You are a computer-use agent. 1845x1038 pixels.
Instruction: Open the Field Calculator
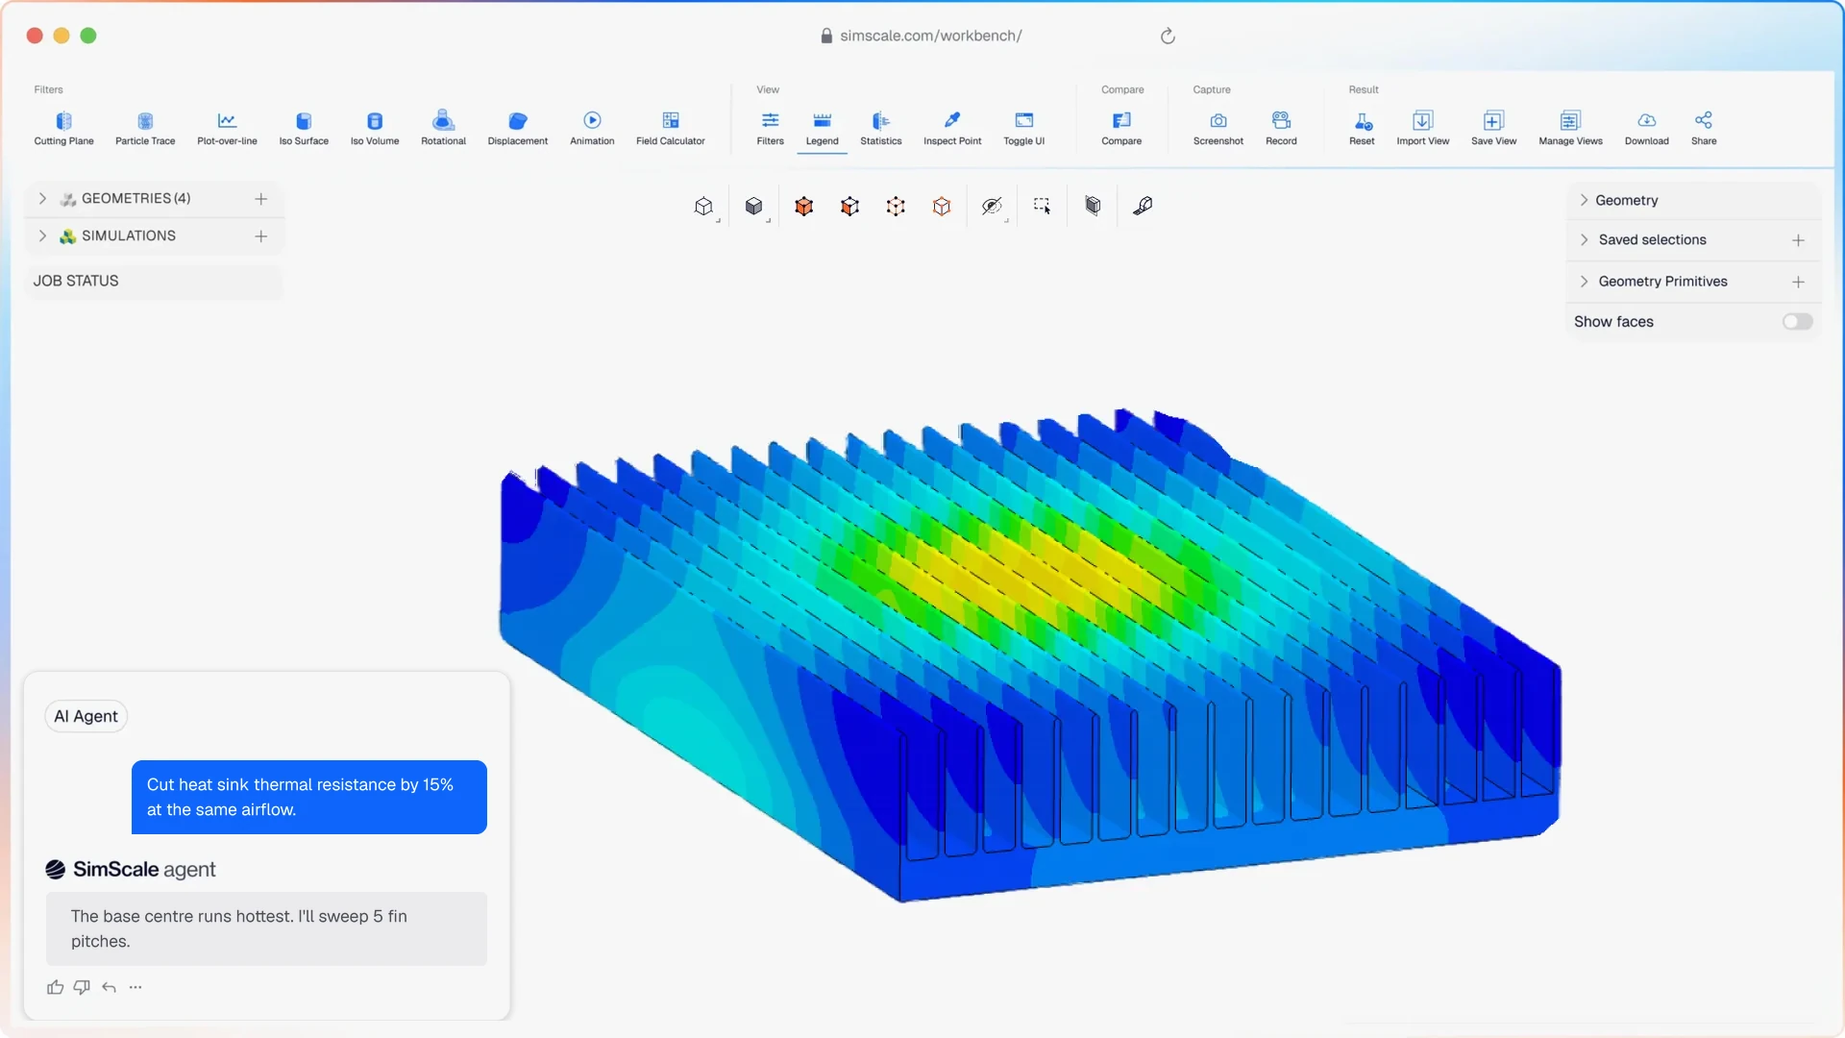point(671,128)
